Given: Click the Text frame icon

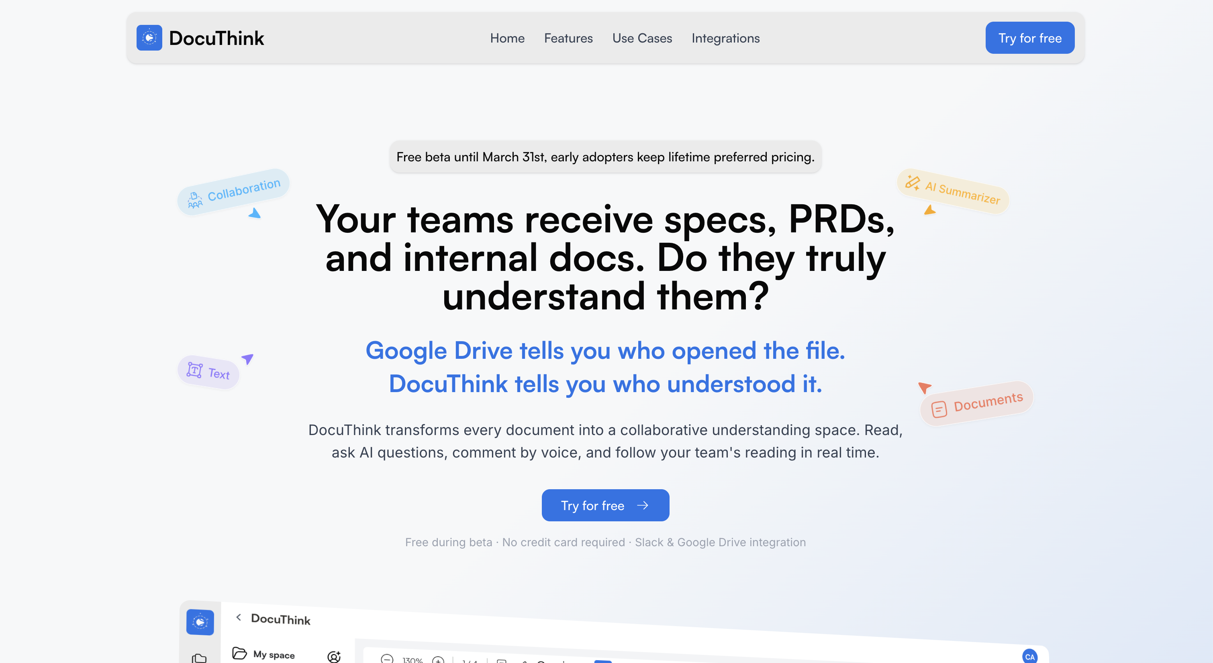Looking at the screenshot, I should tap(194, 370).
